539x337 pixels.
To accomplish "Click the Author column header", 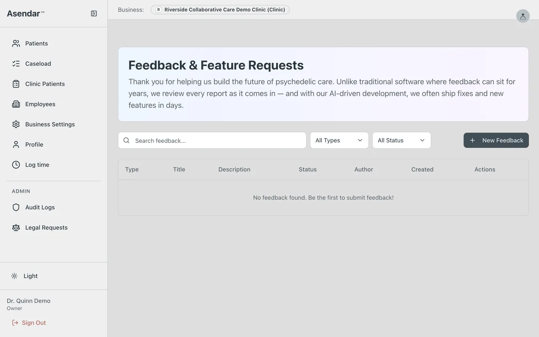I will click(364, 169).
